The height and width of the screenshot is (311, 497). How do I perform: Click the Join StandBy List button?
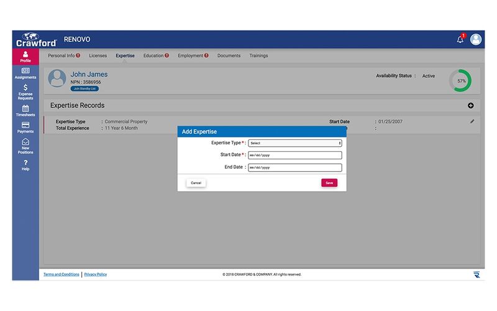[84, 88]
